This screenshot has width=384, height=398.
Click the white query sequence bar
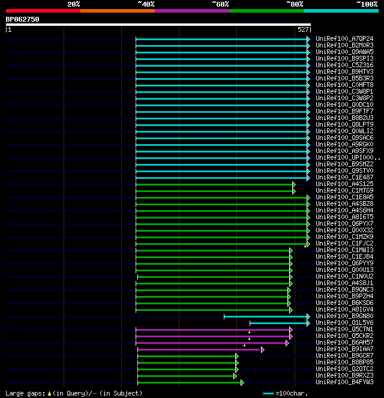tap(158, 25)
